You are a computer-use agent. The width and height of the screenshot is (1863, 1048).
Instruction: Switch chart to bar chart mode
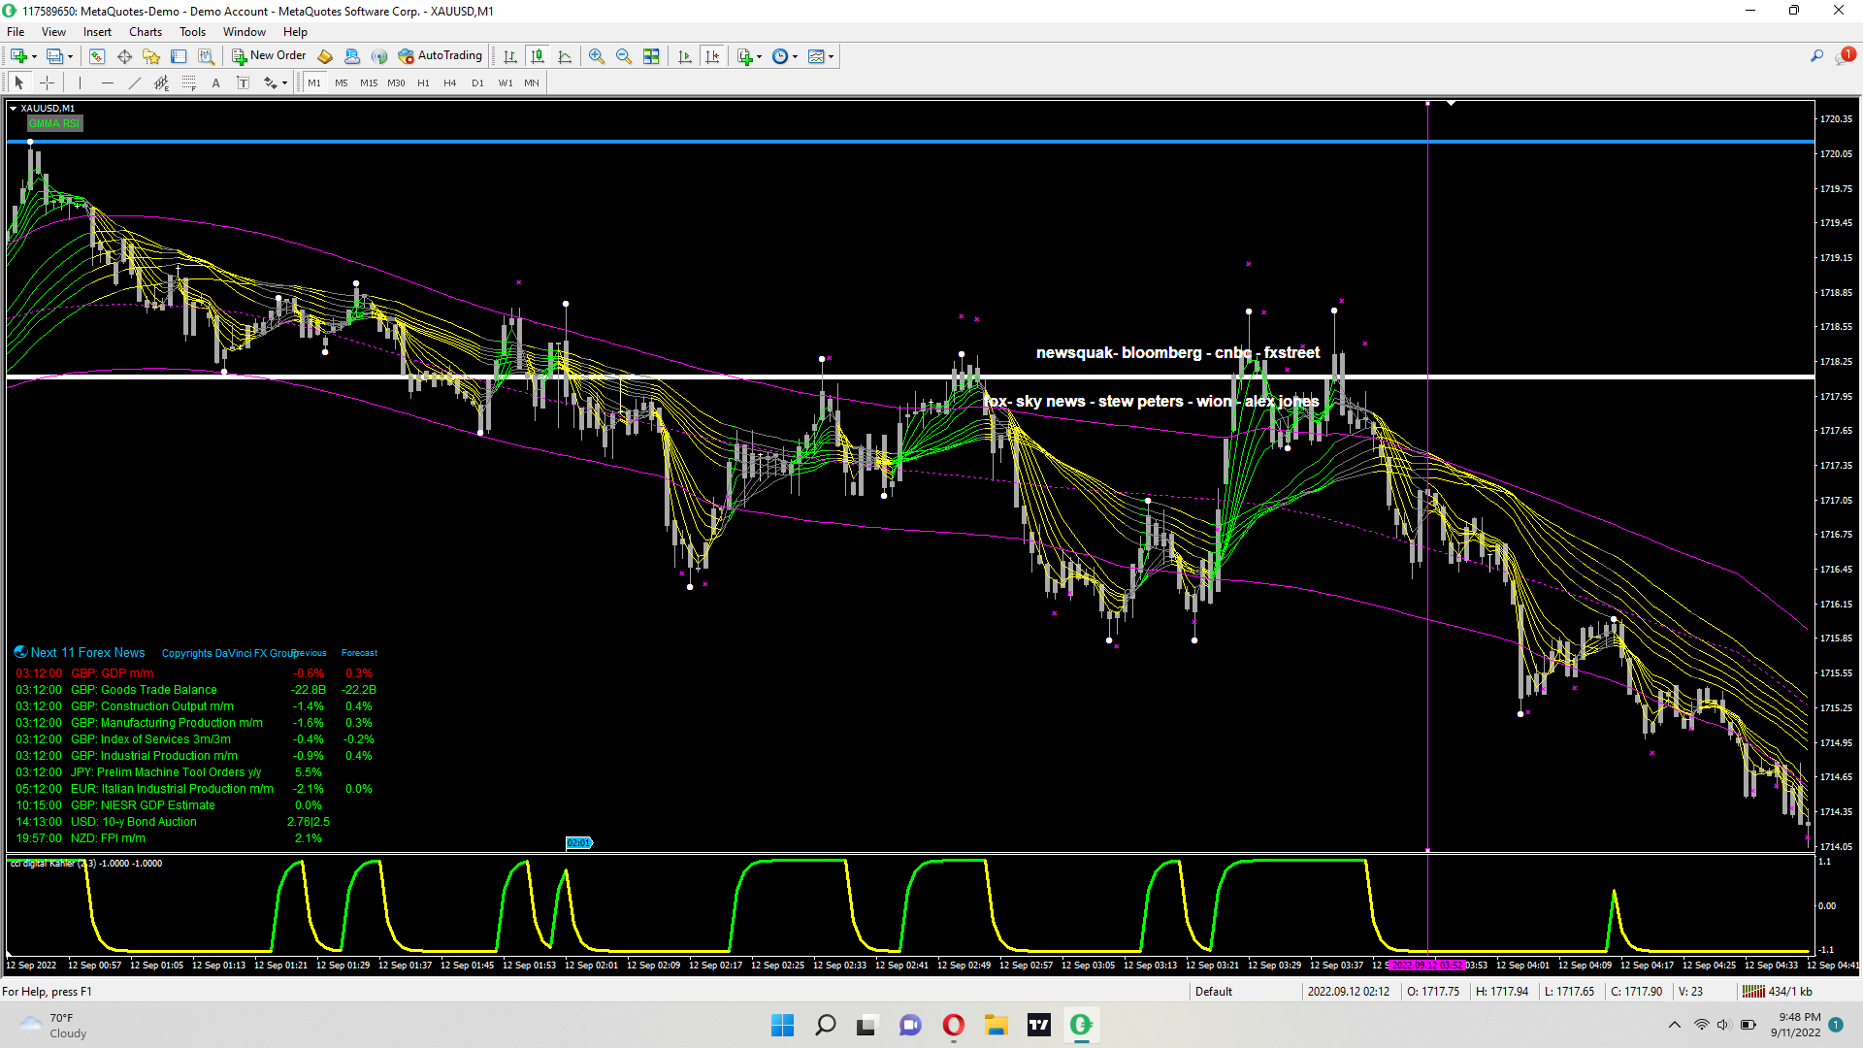pyautogui.click(x=510, y=56)
